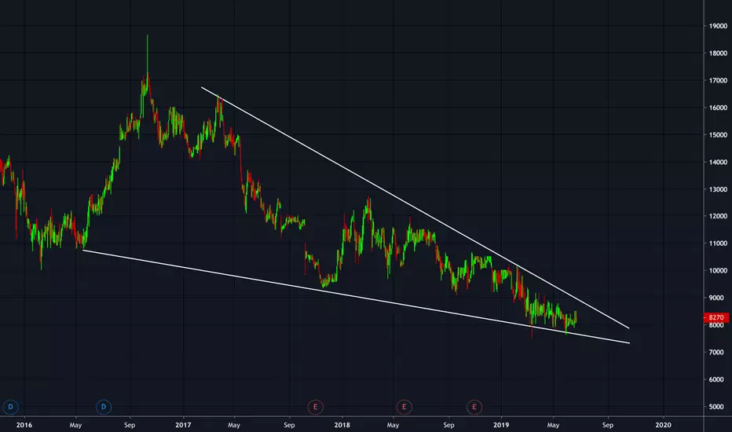Click the 19000 price axis label
The image size is (732, 432).
tap(718, 26)
